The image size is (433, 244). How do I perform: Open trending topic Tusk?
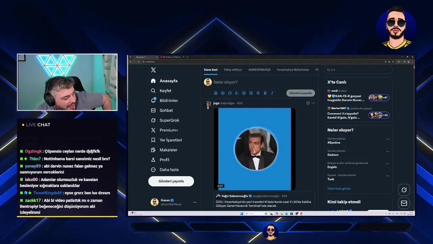pyautogui.click(x=331, y=179)
